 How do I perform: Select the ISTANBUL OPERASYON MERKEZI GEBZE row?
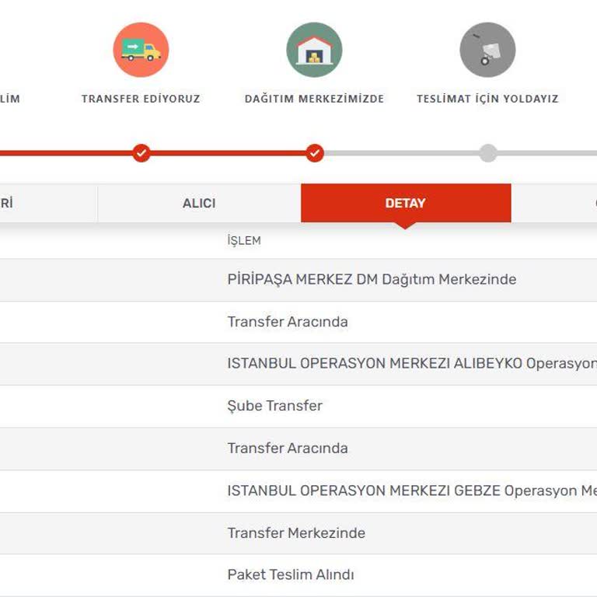click(298, 491)
